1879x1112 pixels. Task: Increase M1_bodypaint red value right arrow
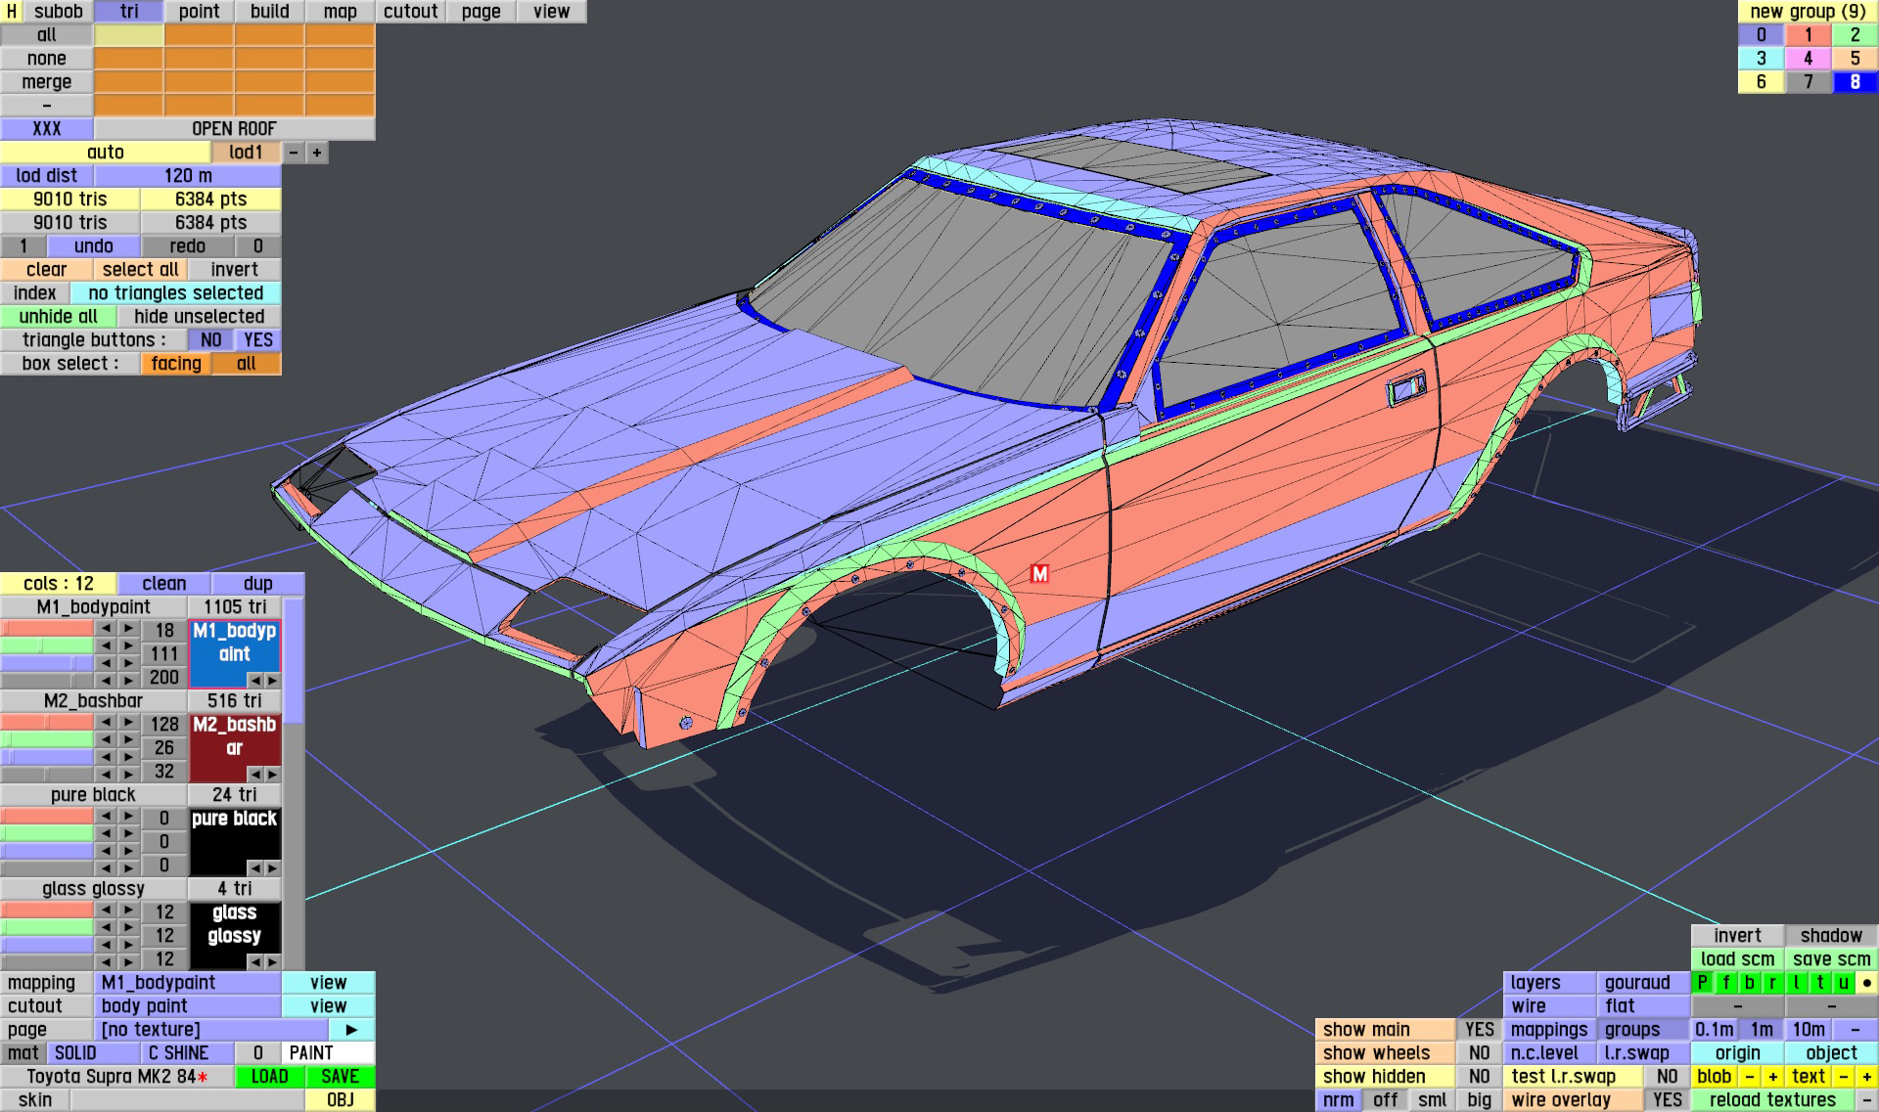click(128, 629)
